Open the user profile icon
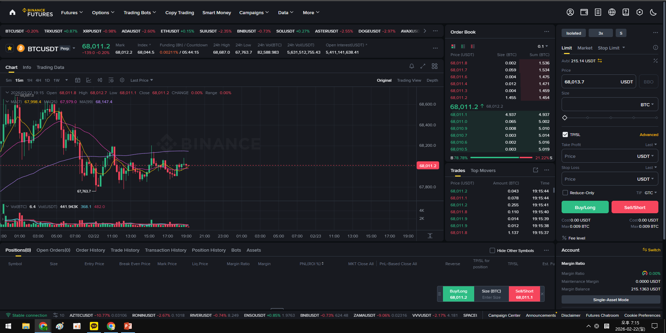The width and height of the screenshot is (666, 333). (x=570, y=12)
